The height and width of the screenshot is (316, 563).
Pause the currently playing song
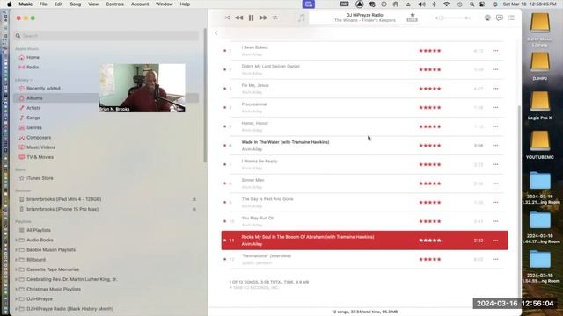point(251,18)
